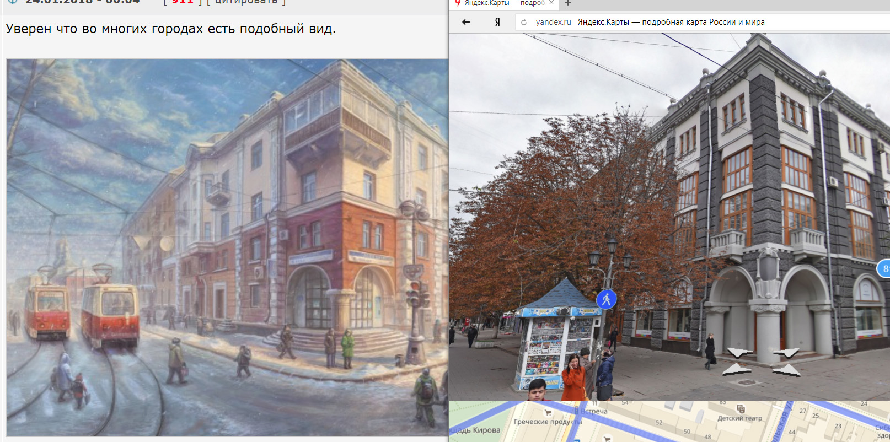Click the площадь Кирова map label

(x=475, y=430)
